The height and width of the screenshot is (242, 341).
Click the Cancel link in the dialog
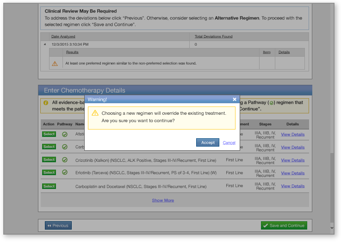[x=229, y=142]
